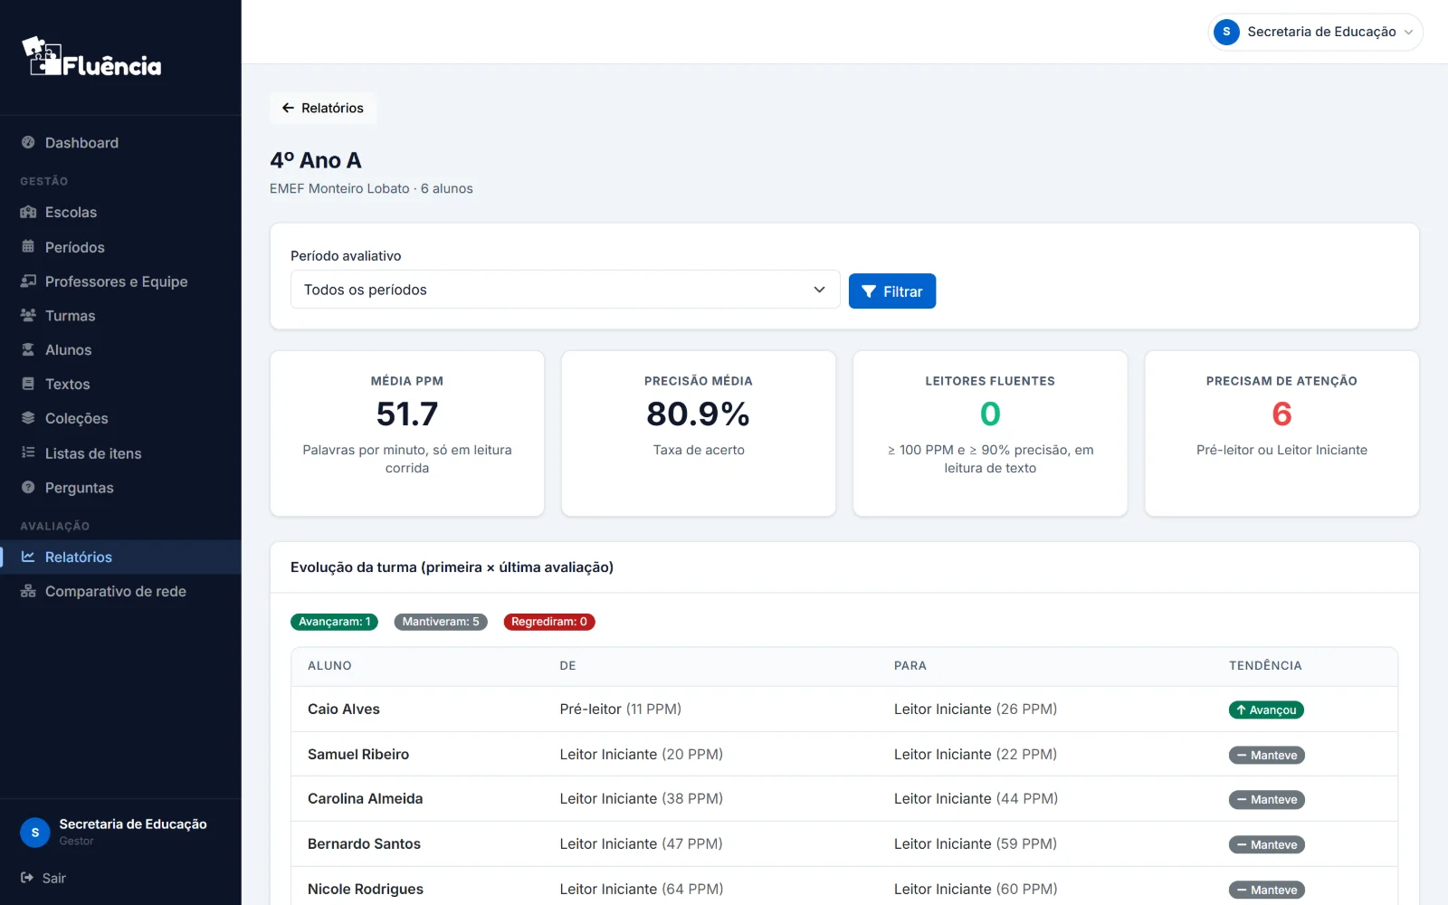Click the Perguntas question mark icon
Image resolution: width=1448 pixels, height=905 pixels.
click(x=28, y=487)
